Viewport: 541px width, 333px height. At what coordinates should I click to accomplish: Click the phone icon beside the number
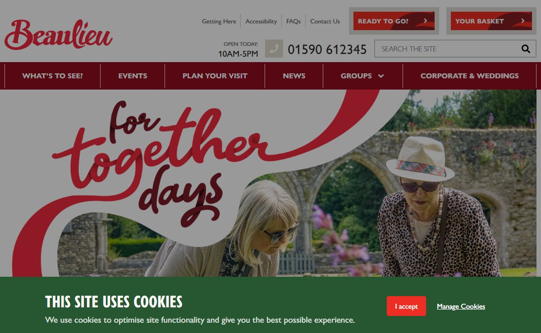pos(274,49)
